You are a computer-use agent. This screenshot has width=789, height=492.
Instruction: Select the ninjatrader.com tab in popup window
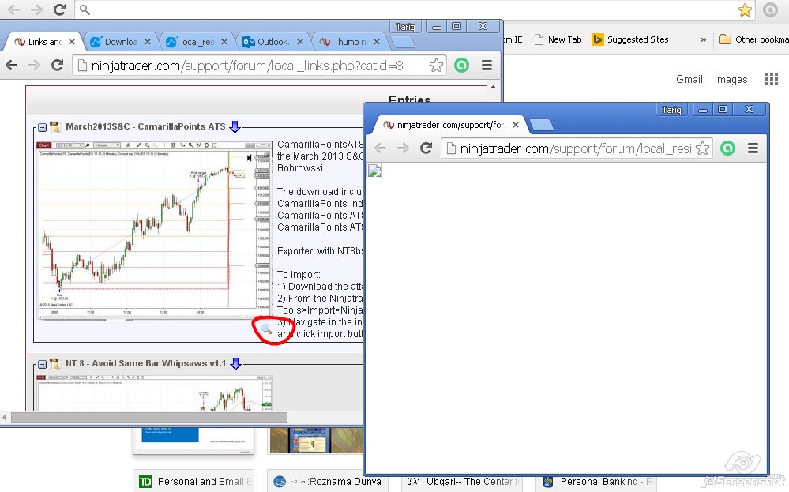(450, 125)
